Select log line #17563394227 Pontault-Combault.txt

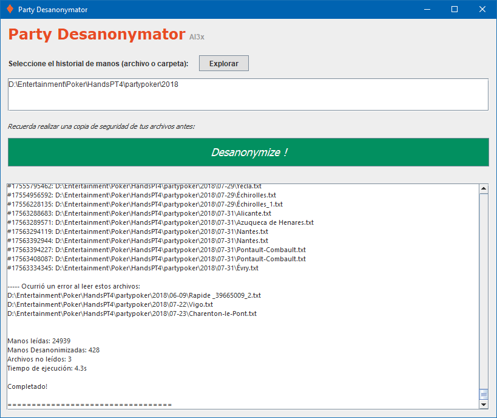pos(157,250)
